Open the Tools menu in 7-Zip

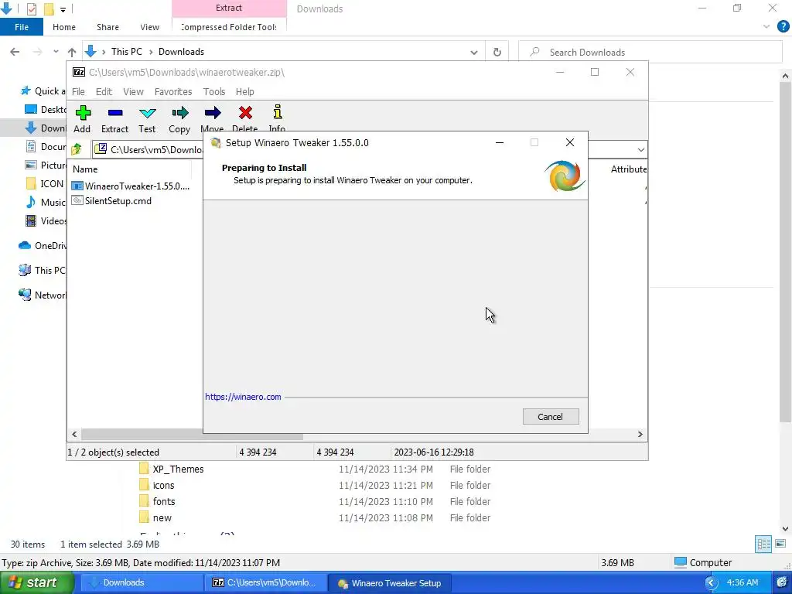(x=214, y=91)
